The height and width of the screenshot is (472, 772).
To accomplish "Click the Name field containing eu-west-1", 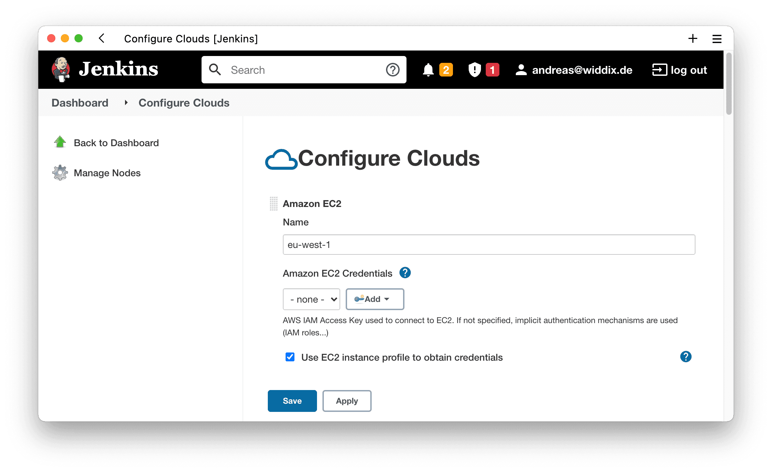I will point(488,245).
